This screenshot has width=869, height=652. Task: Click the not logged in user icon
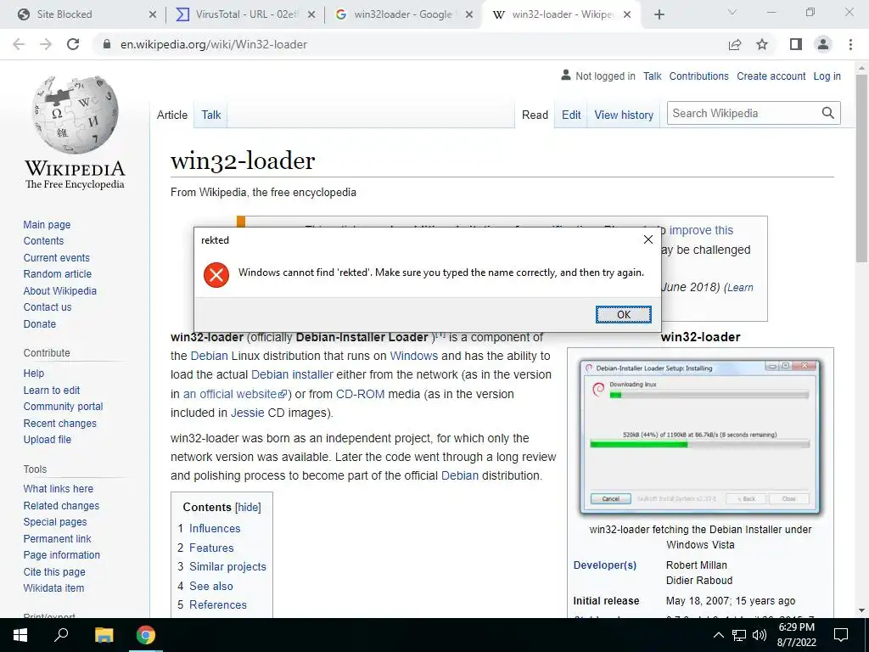coord(565,75)
